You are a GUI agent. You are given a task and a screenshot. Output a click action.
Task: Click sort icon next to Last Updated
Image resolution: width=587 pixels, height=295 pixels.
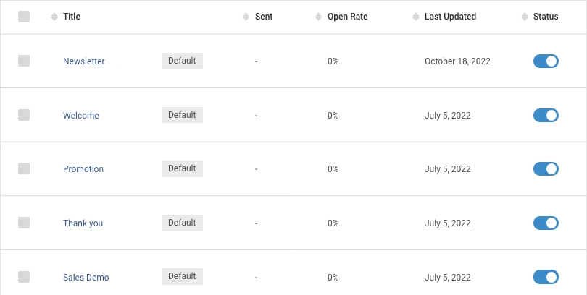[x=416, y=17]
